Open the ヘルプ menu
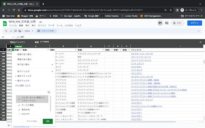The image size is (205, 128). [x=78, y=26]
